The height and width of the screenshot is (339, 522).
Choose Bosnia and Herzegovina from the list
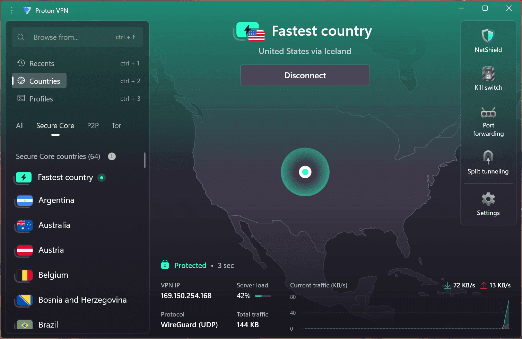pos(82,300)
